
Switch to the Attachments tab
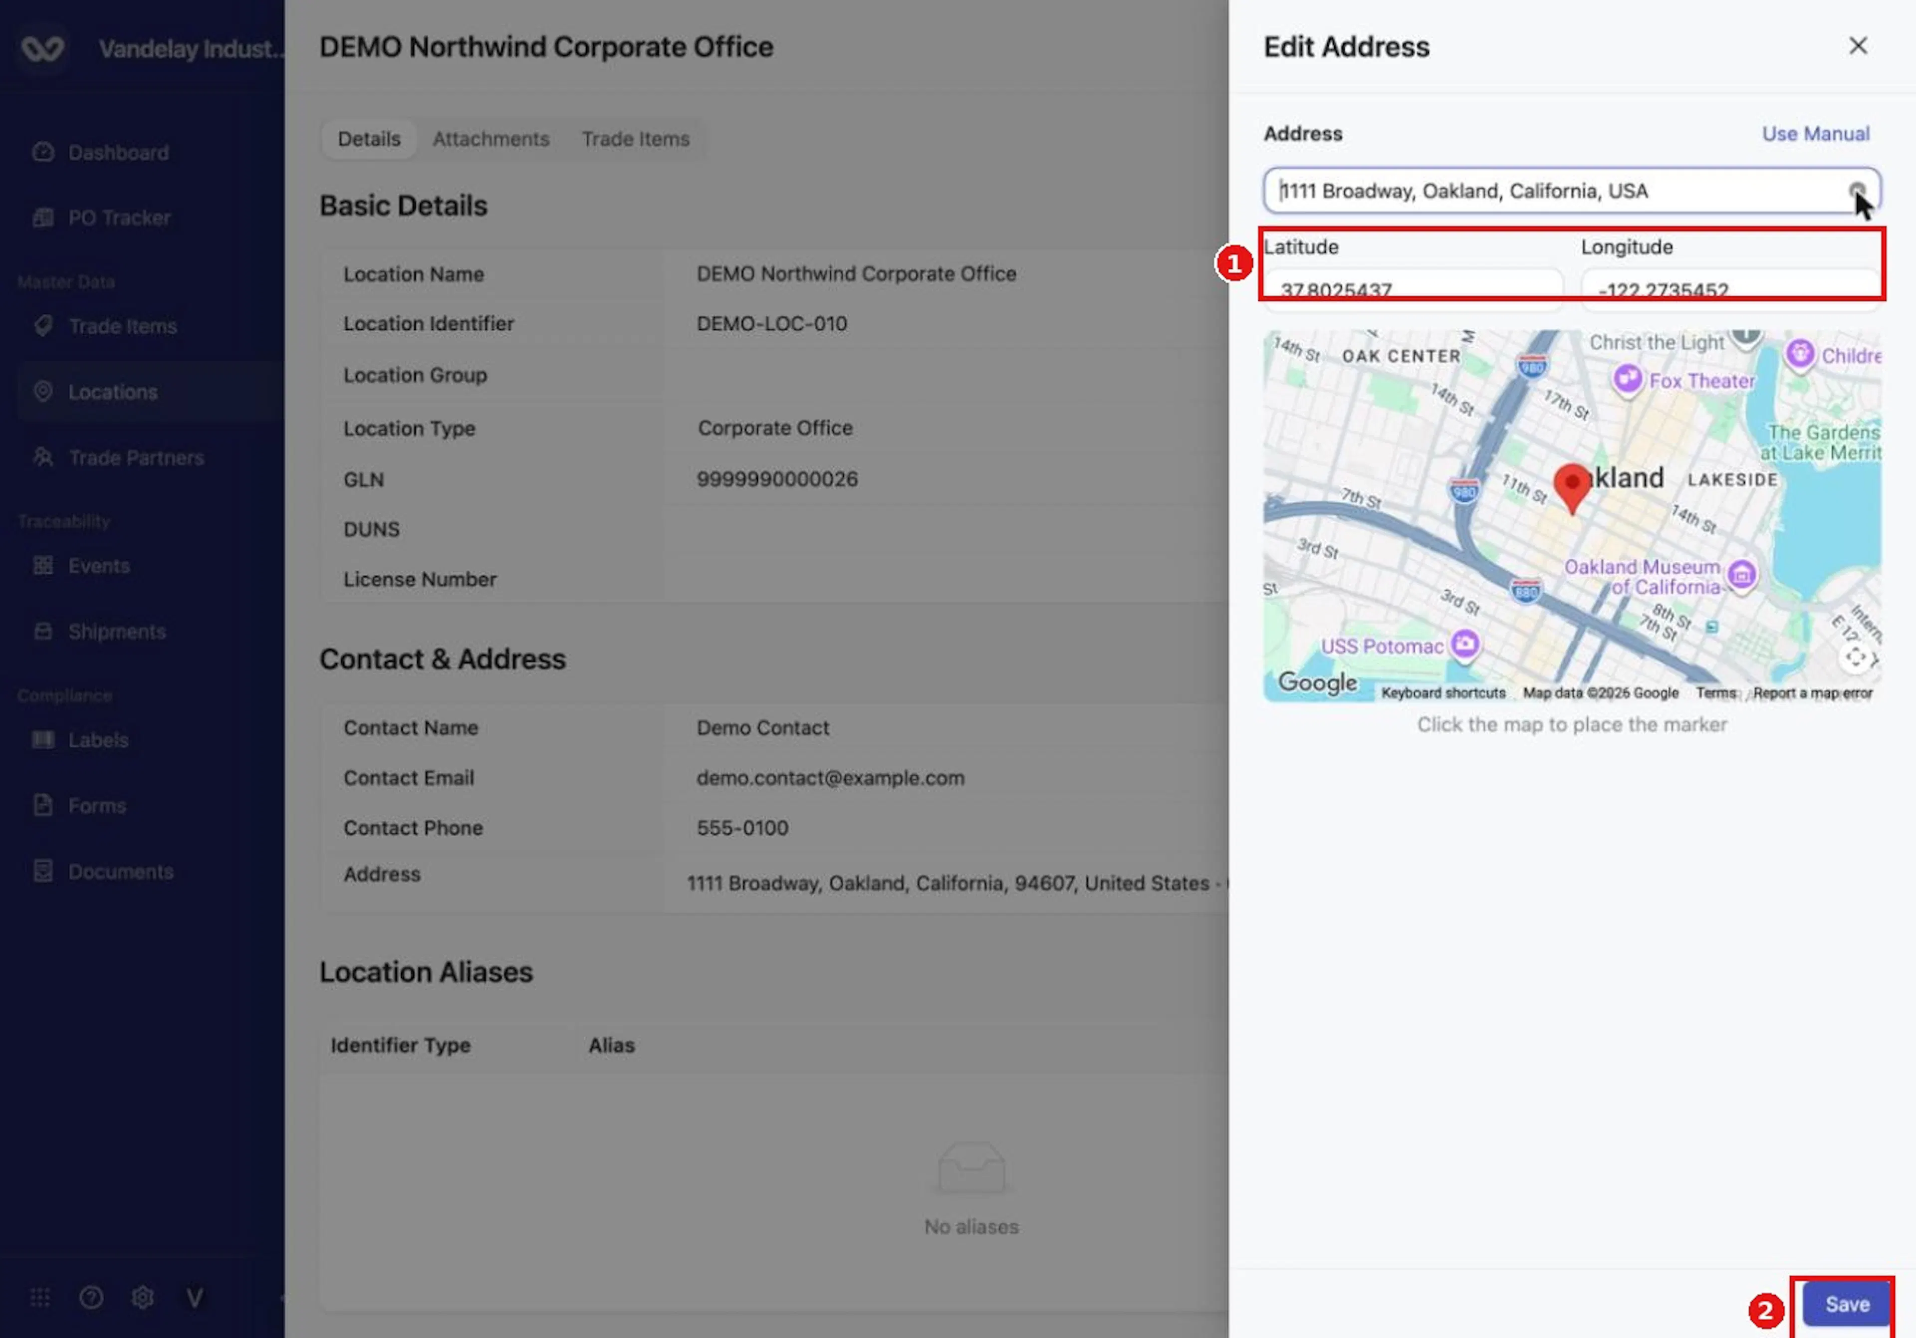click(490, 139)
